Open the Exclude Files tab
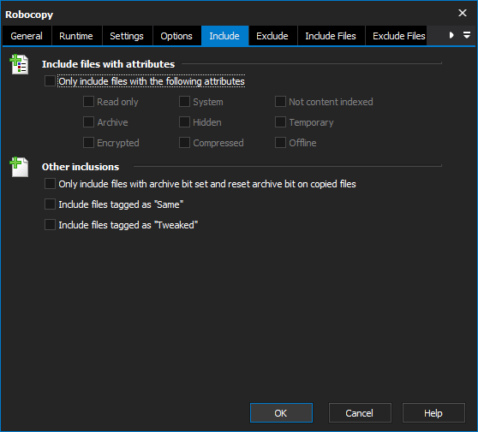This screenshot has width=478, height=432. (x=398, y=36)
